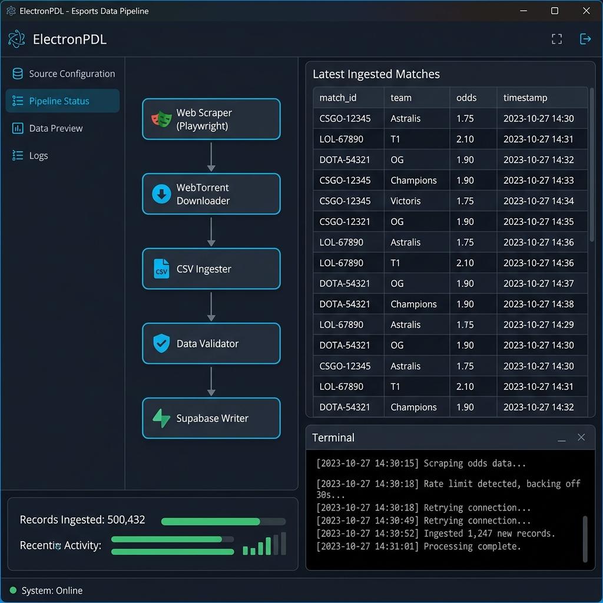Close the ElectronPDL window
The height and width of the screenshot is (603, 603).
[586, 11]
